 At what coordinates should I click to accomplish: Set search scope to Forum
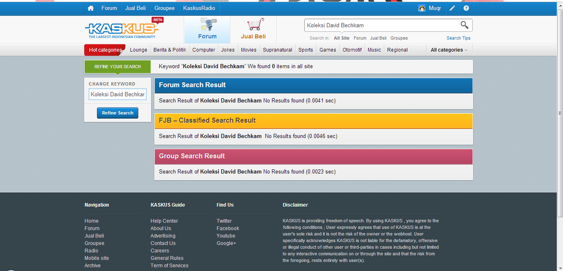(x=360, y=38)
